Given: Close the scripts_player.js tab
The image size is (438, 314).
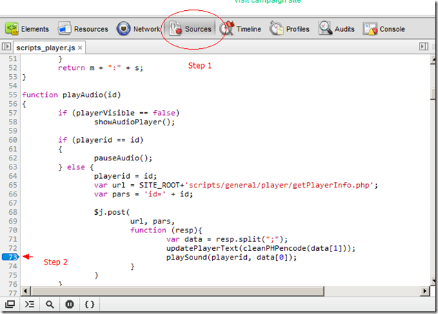Looking at the screenshot, I should coord(80,48).
